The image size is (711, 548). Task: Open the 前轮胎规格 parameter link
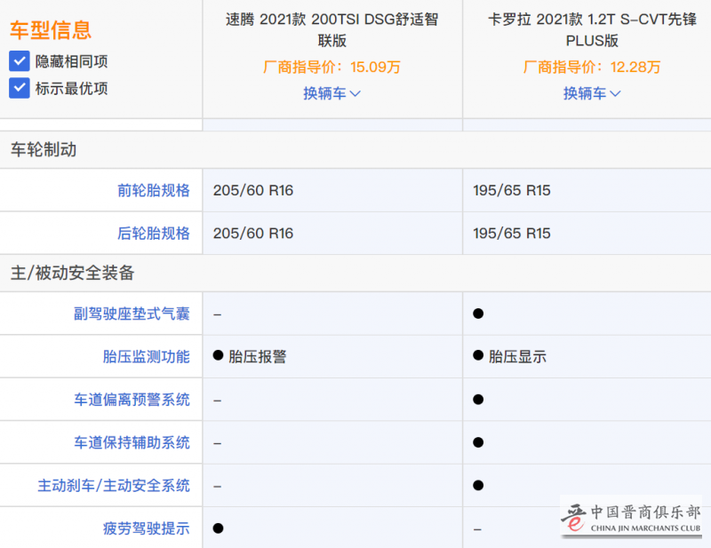[x=153, y=190]
